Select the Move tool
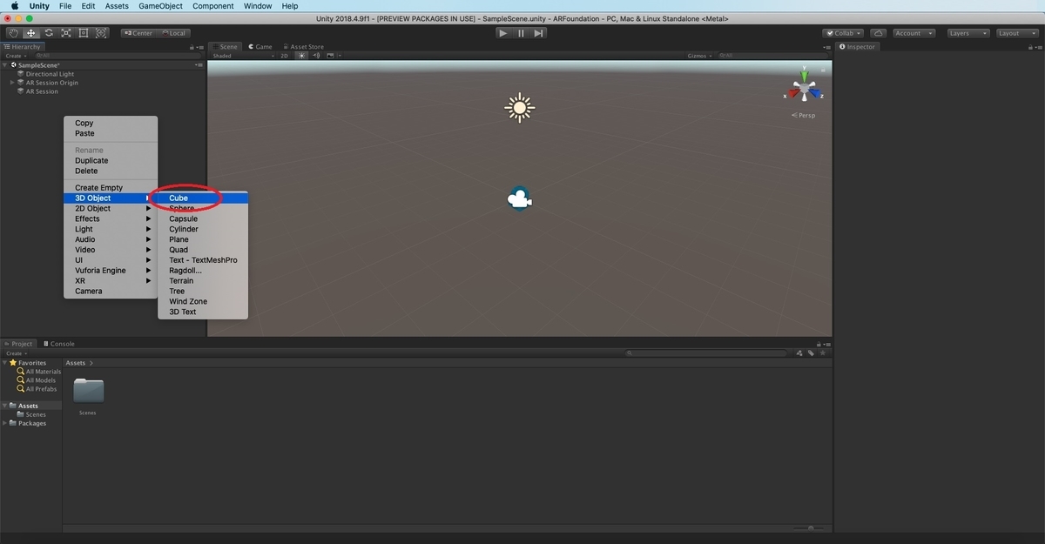 click(31, 33)
